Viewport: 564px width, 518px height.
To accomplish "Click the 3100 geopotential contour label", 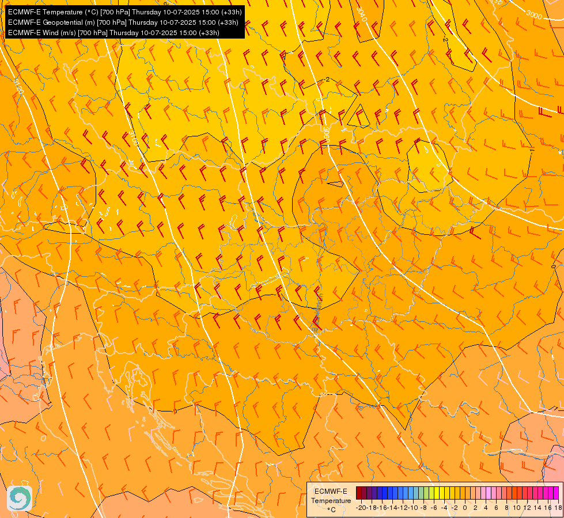I will (133, 138).
